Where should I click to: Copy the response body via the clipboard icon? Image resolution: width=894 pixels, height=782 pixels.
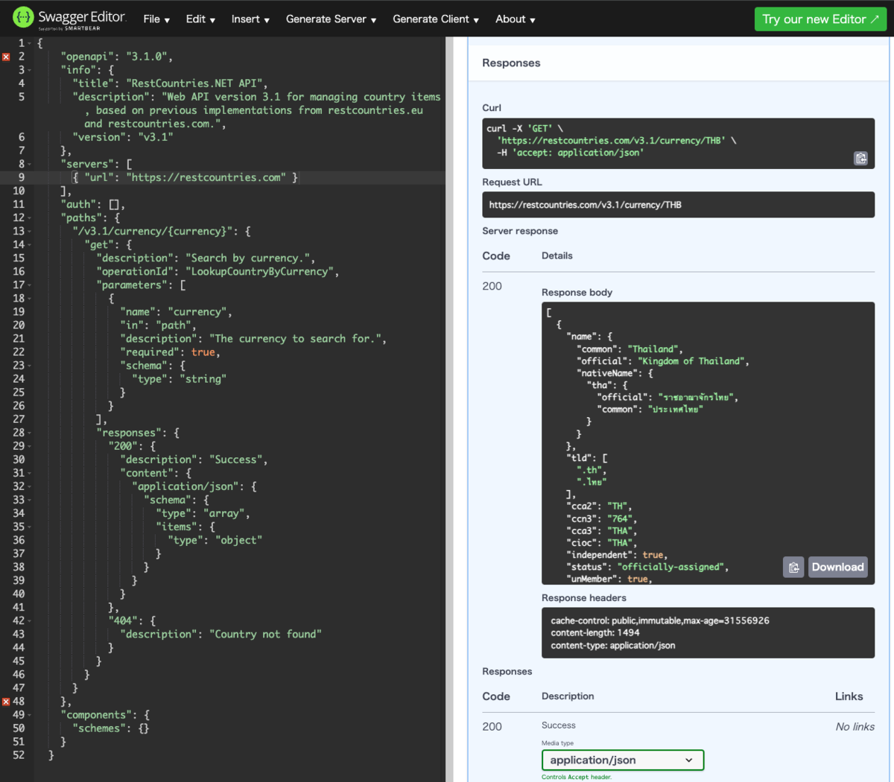click(793, 567)
